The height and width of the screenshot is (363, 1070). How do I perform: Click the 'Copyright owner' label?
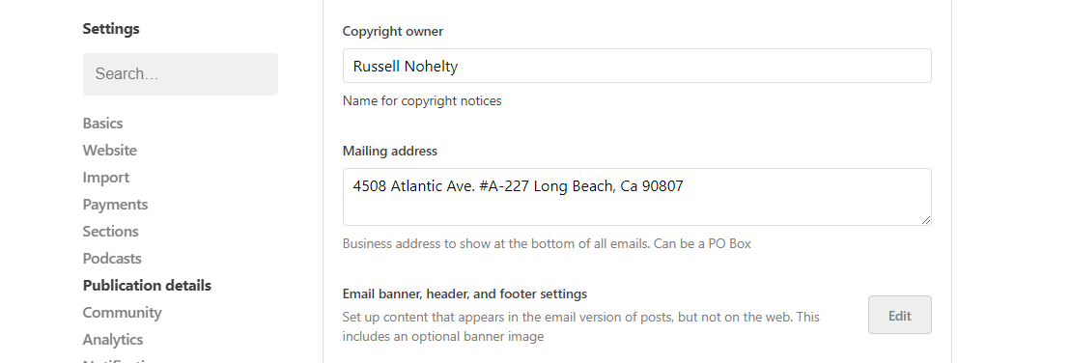pos(392,32)
